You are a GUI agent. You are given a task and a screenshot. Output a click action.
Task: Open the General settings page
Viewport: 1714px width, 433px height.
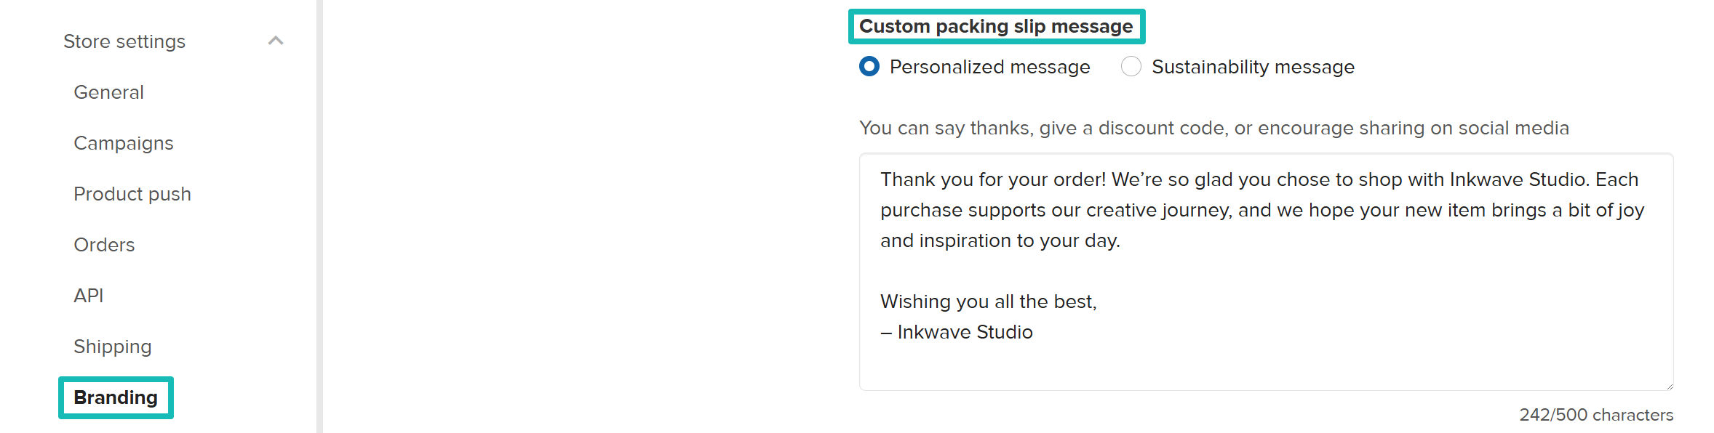pyautogui.click(x=108, y=92)
